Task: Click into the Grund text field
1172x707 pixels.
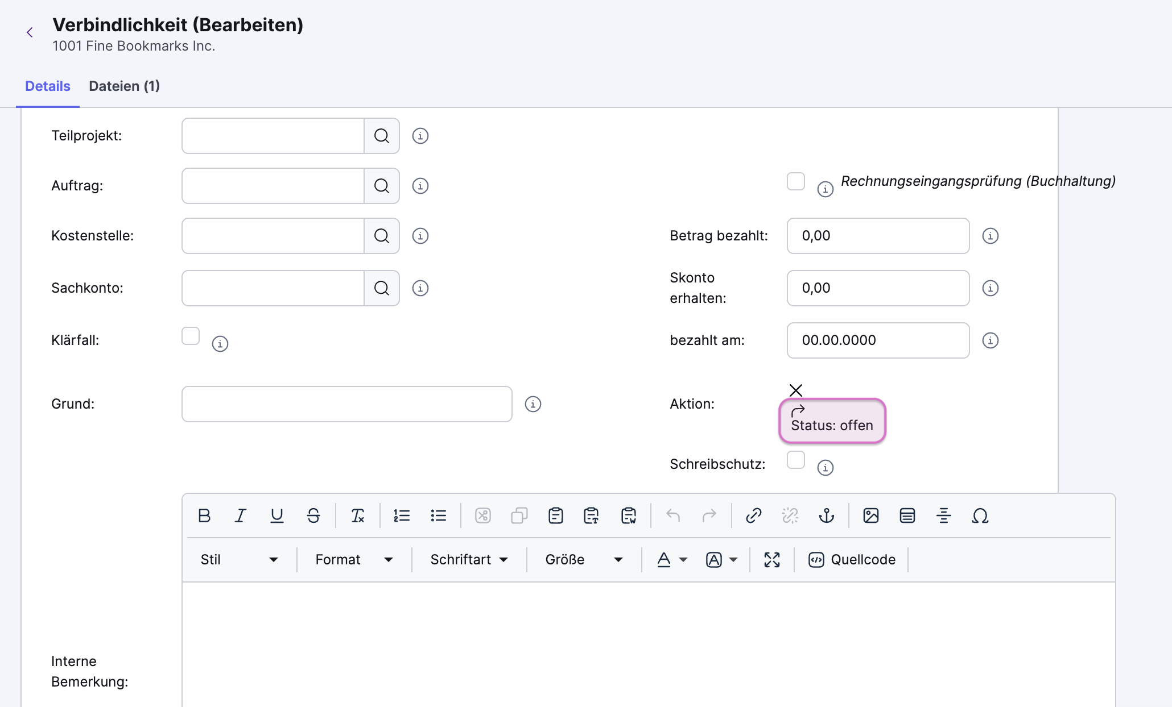Action: (347, 404)
